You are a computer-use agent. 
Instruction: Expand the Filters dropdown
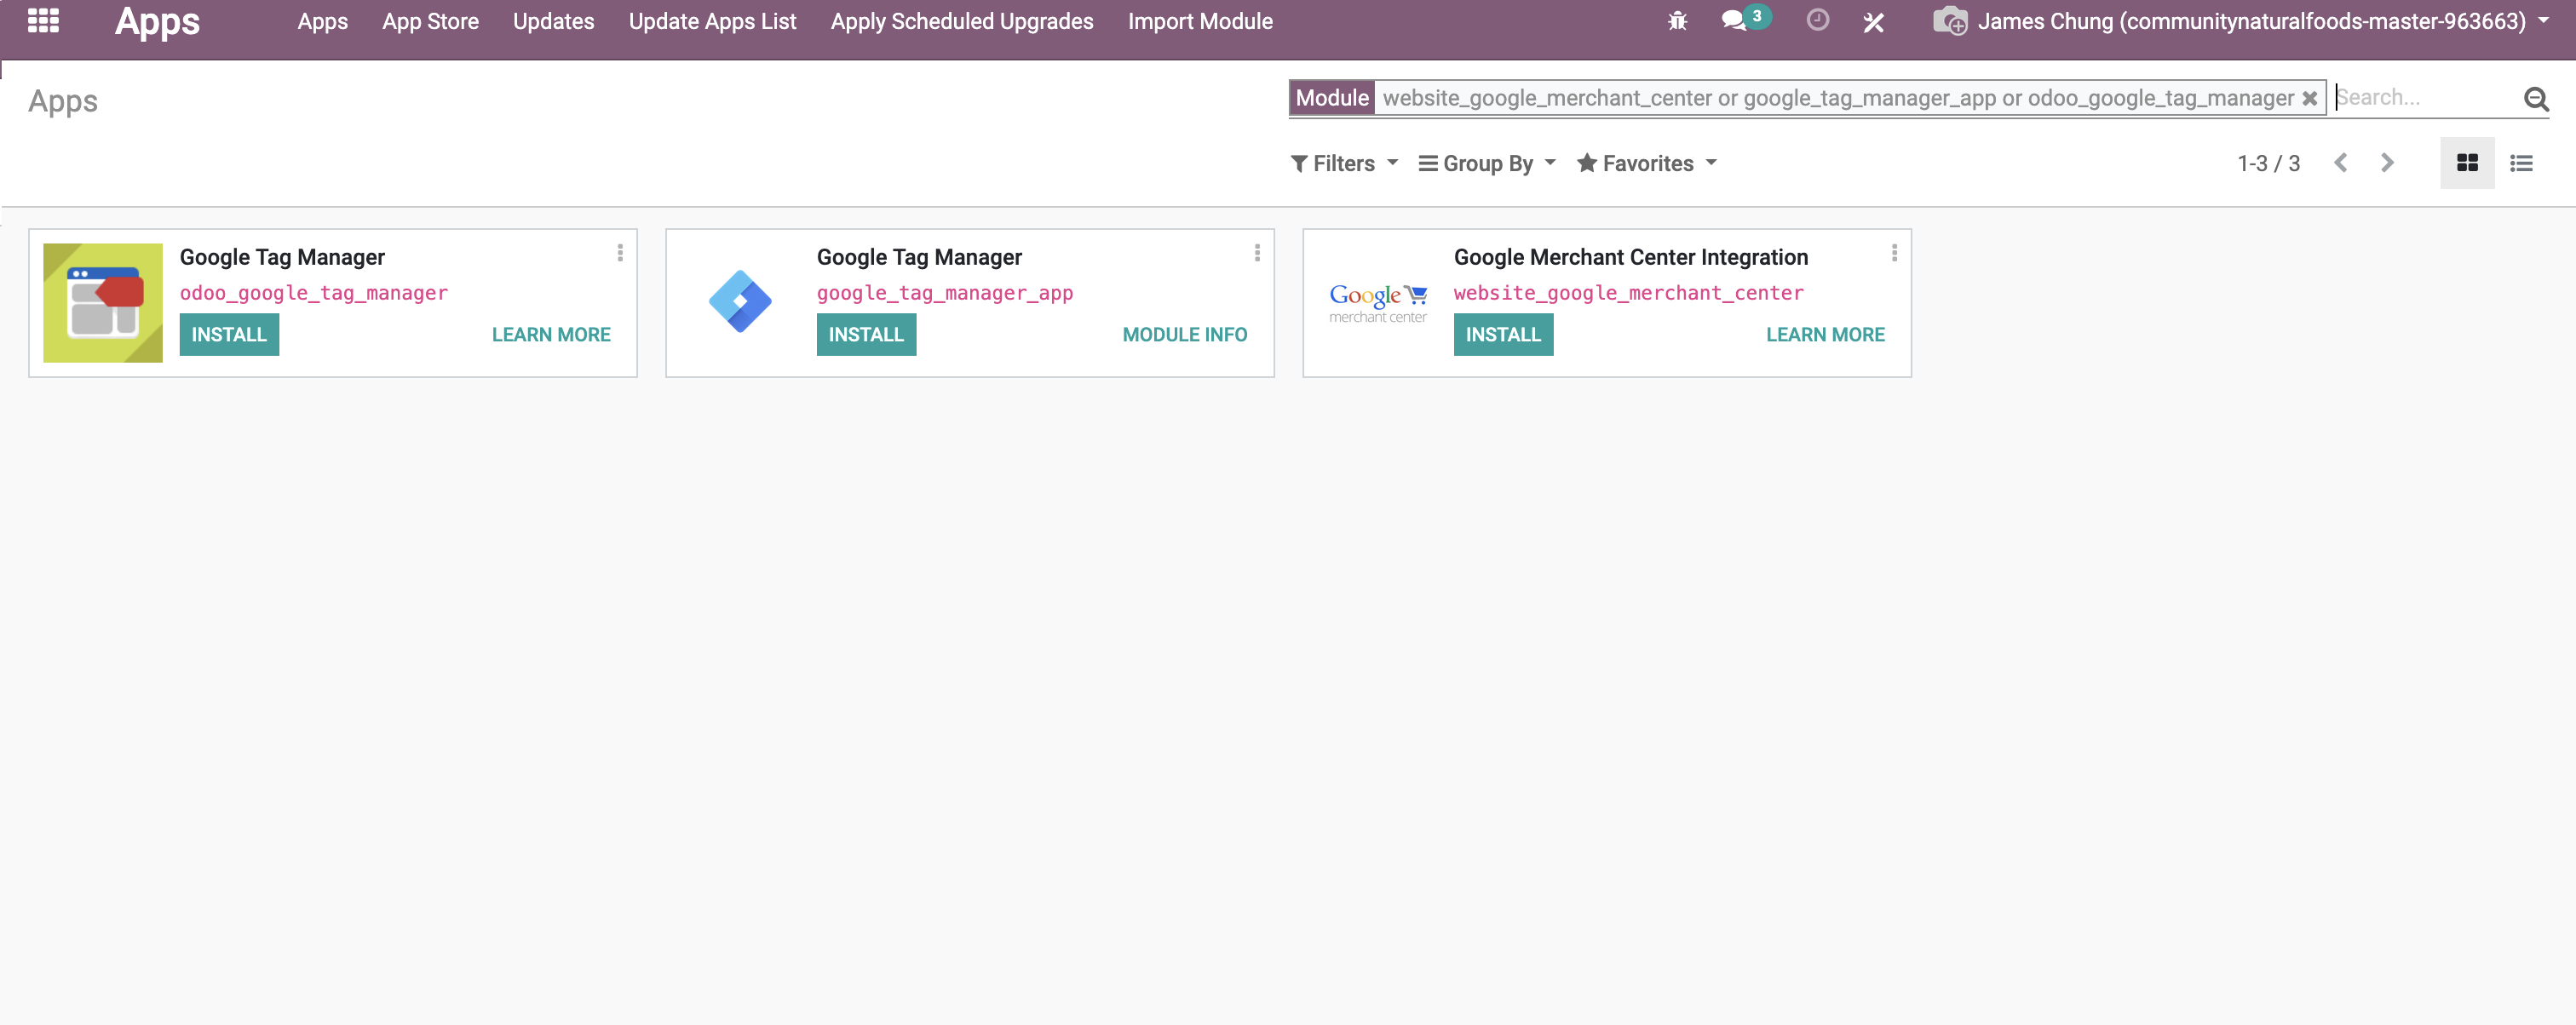[x=1344, y=163]
